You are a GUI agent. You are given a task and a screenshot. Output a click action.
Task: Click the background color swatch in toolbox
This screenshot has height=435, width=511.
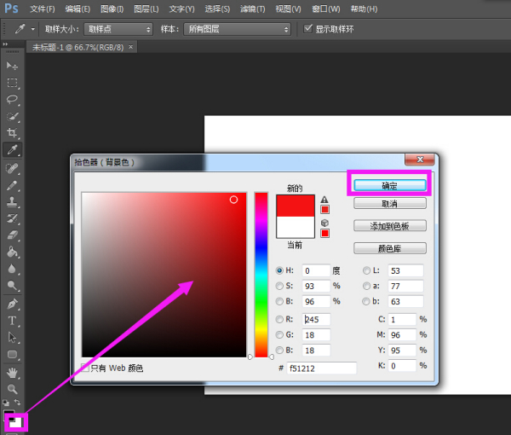15,423
